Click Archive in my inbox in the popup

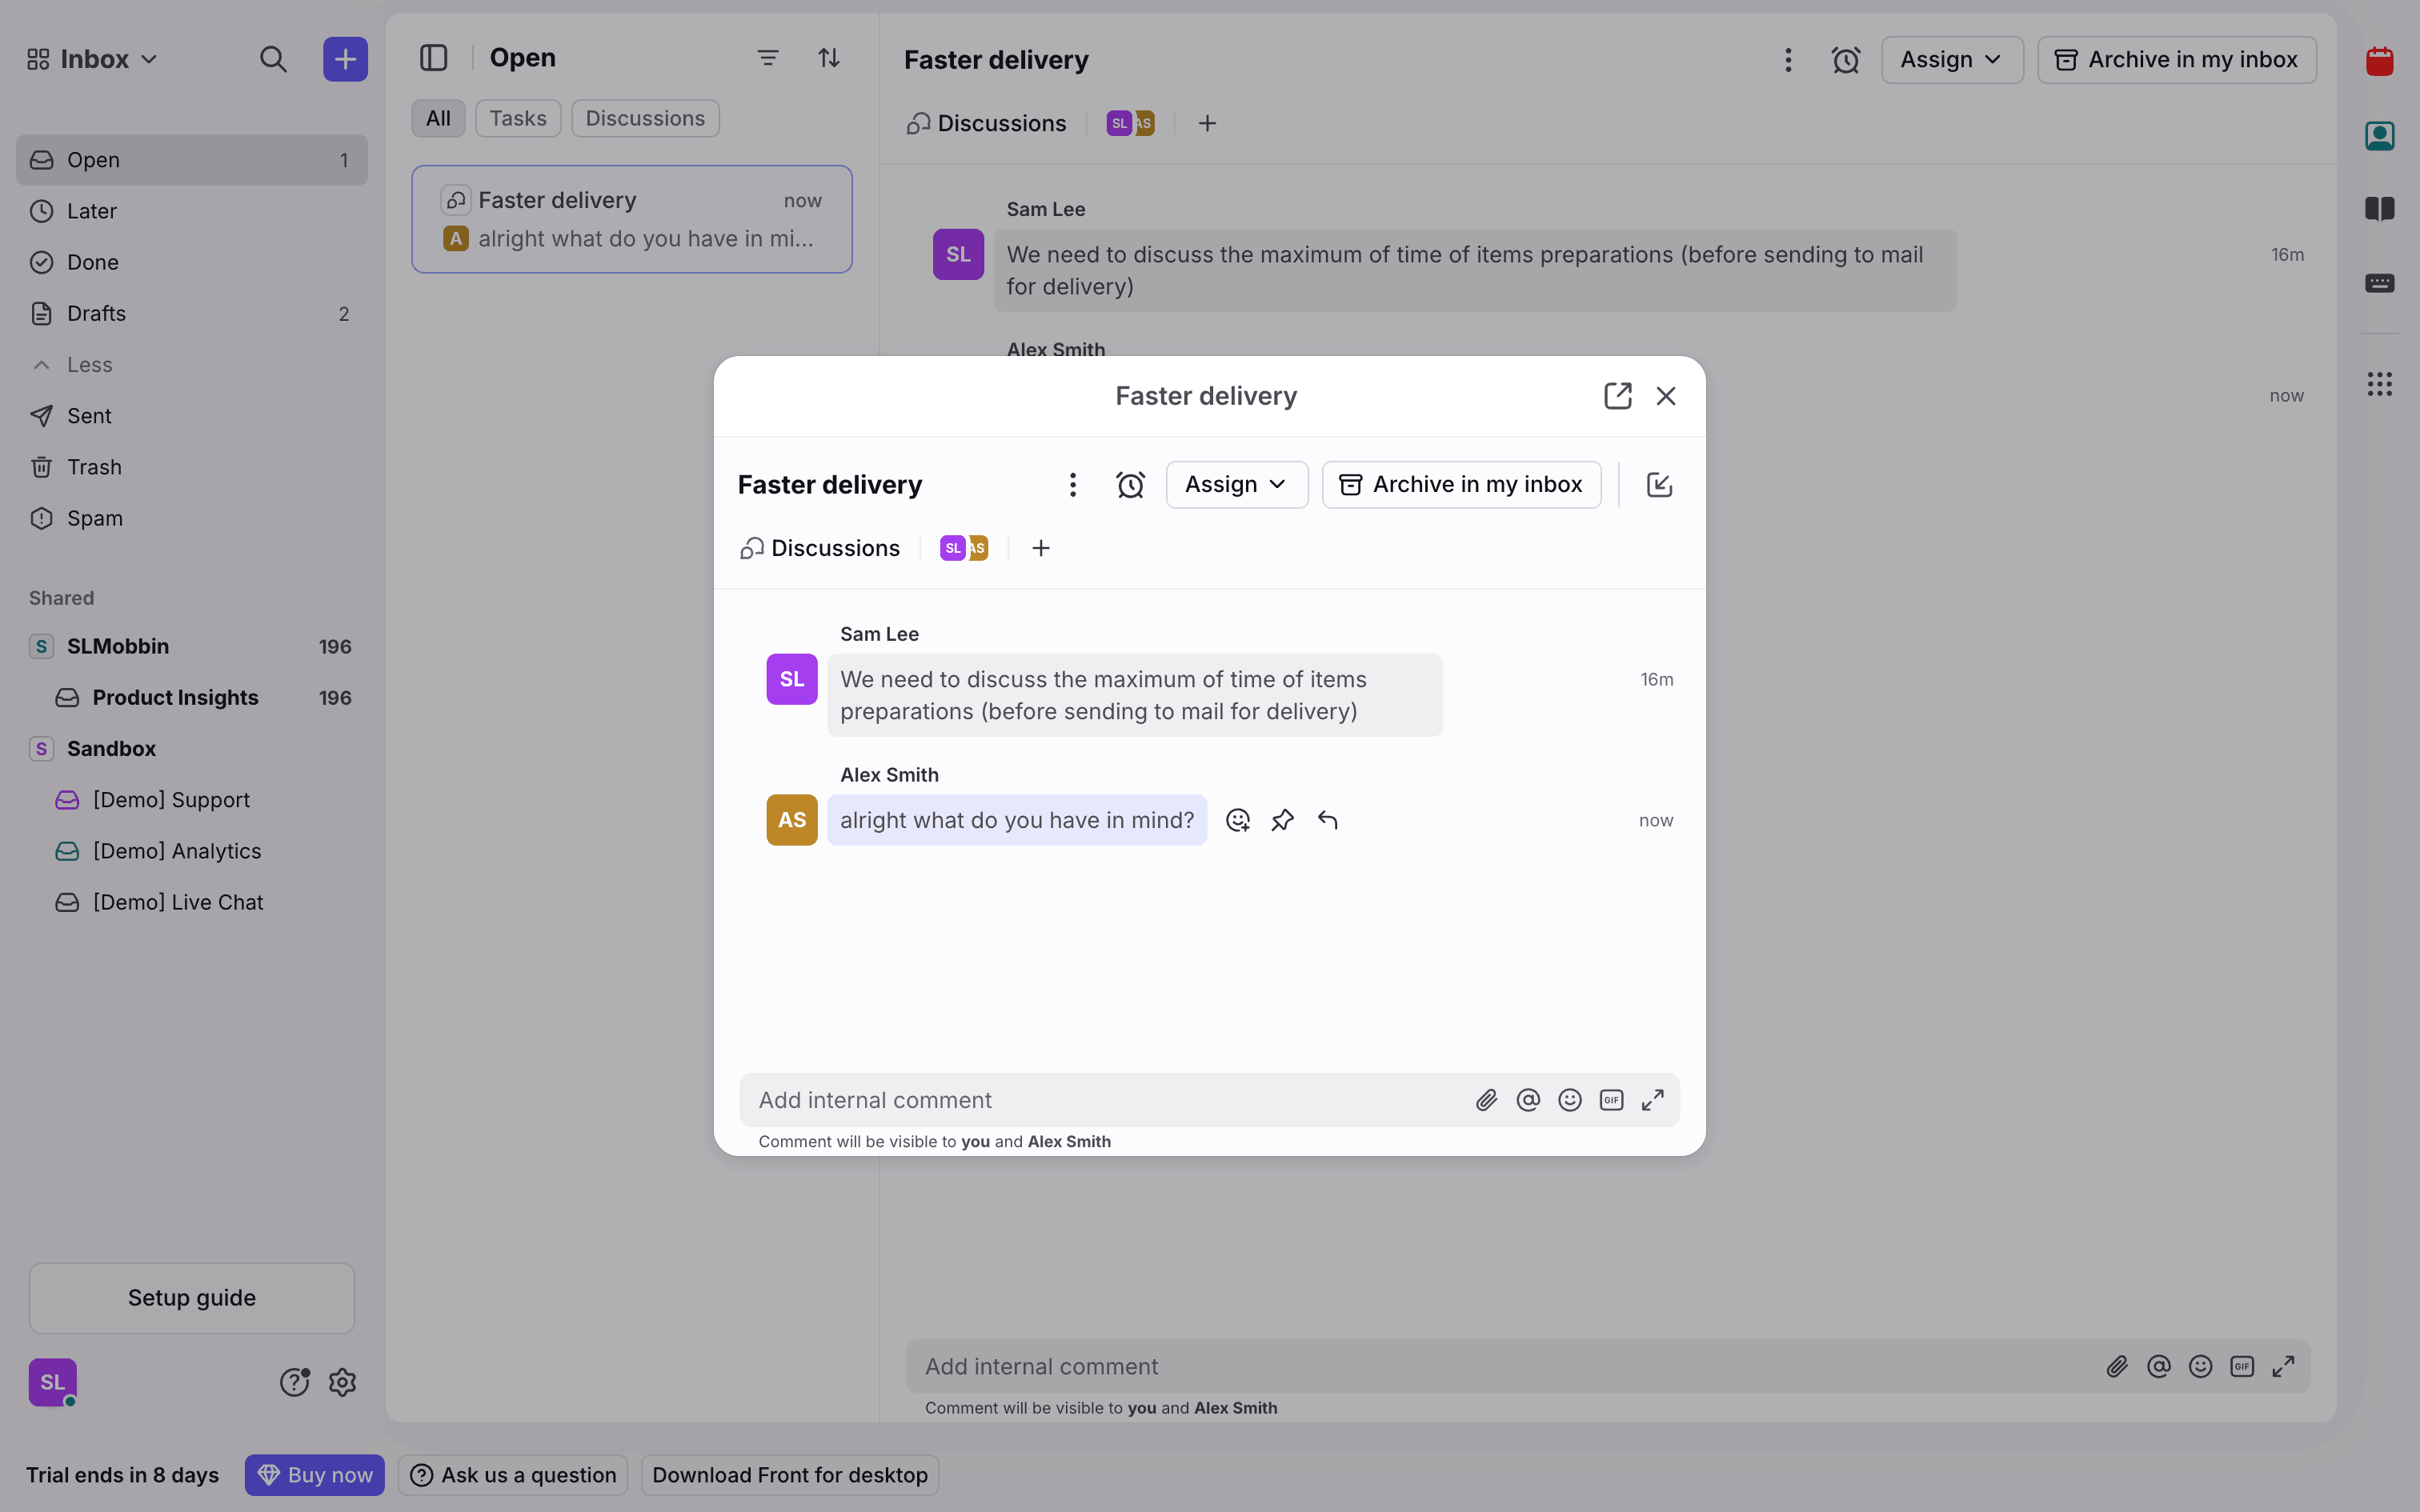(1461, 485)
